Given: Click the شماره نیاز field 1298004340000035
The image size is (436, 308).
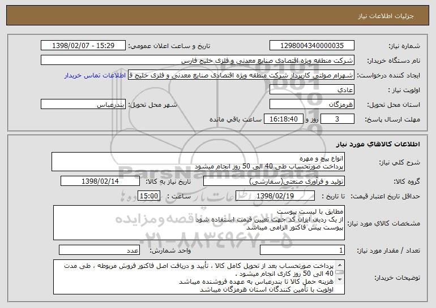Looking at the screenshot, I should pos(312,46).
